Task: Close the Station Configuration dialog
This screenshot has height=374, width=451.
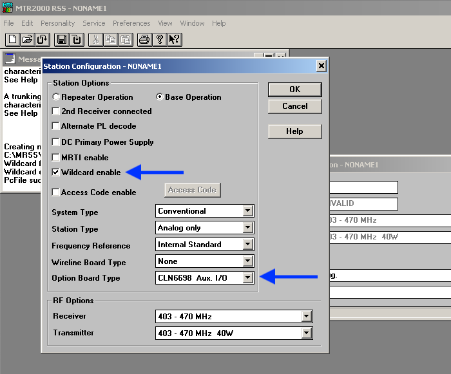Action: tap(321, 66)
